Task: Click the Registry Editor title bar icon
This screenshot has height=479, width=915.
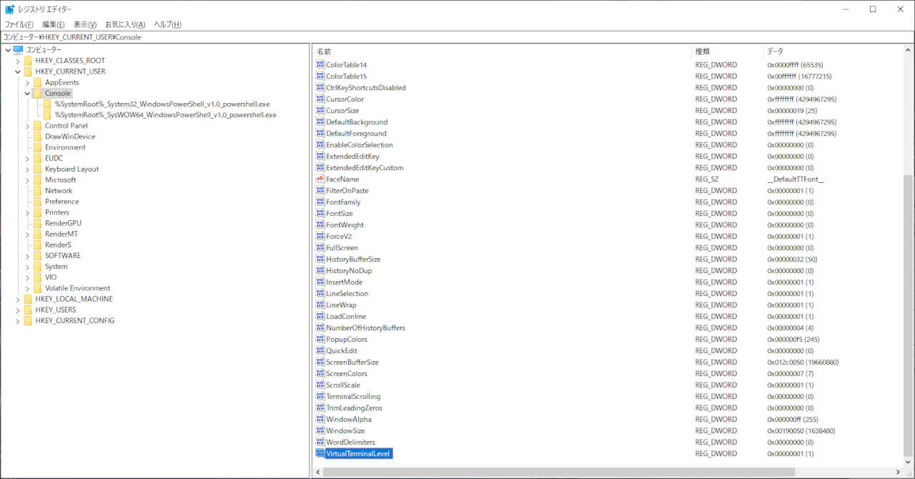Action: [9, 9]
